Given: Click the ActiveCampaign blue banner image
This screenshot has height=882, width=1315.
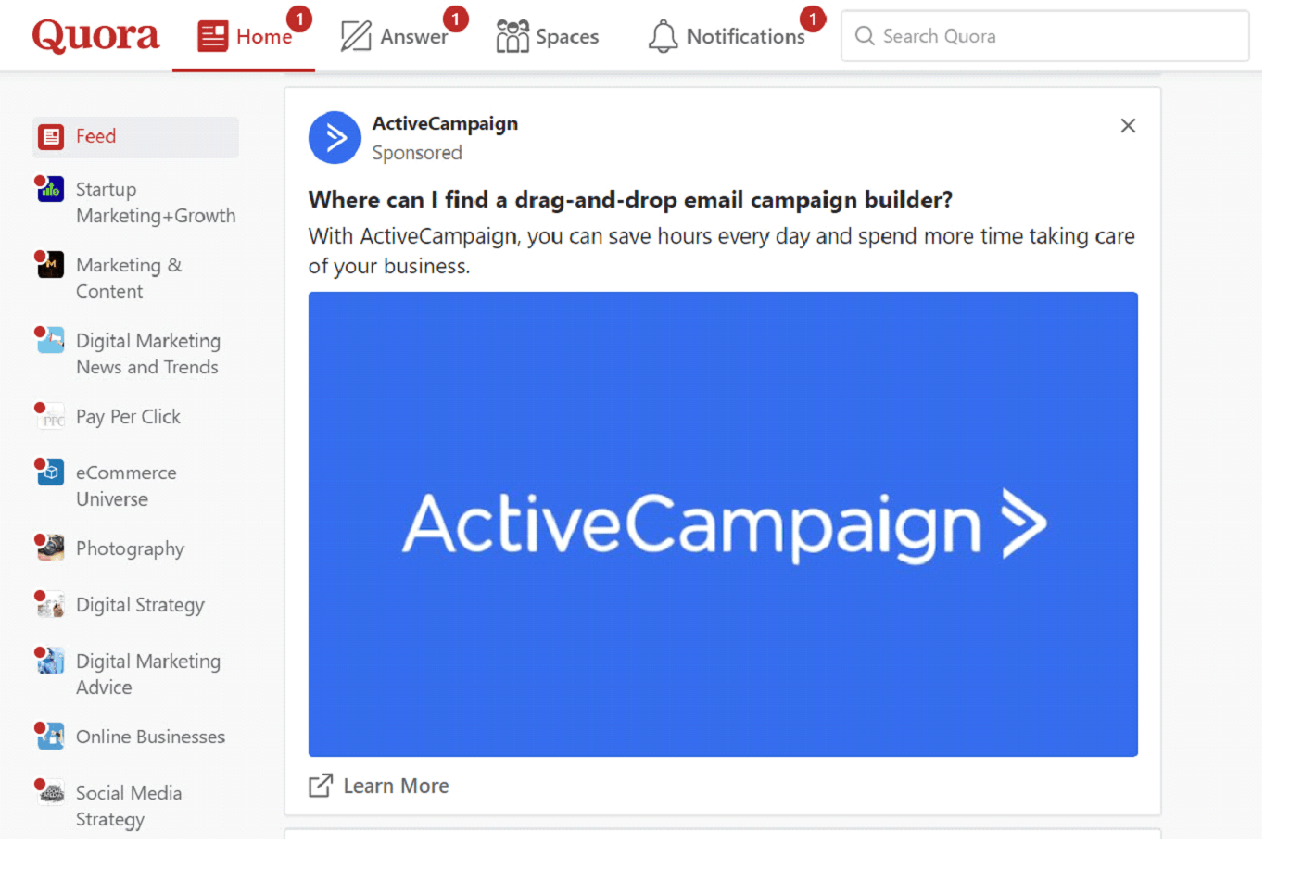Looking at the screenshot, I should click(x=723, y=524).
